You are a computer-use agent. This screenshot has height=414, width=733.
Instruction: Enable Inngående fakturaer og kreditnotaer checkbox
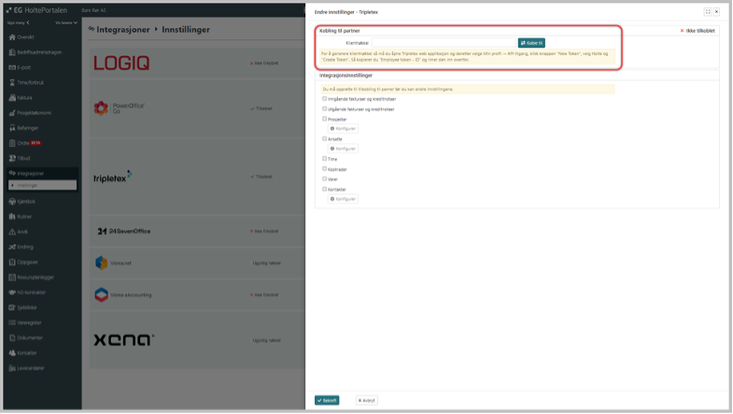pyautogui.click(x=325, y=99)
